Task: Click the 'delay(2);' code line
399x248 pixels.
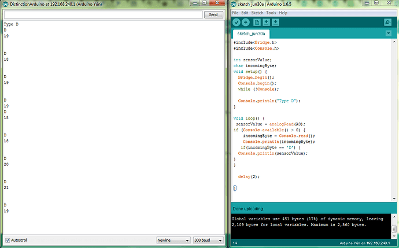Action: click(x=249, y=177)
